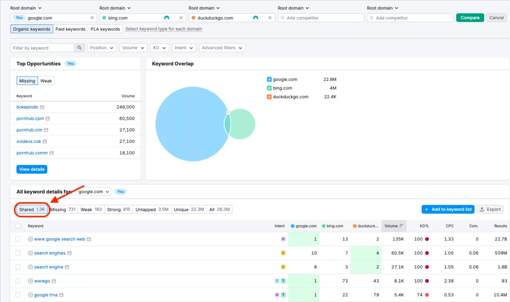Select Weak in Top Opportunities

(x=46, y=81)
